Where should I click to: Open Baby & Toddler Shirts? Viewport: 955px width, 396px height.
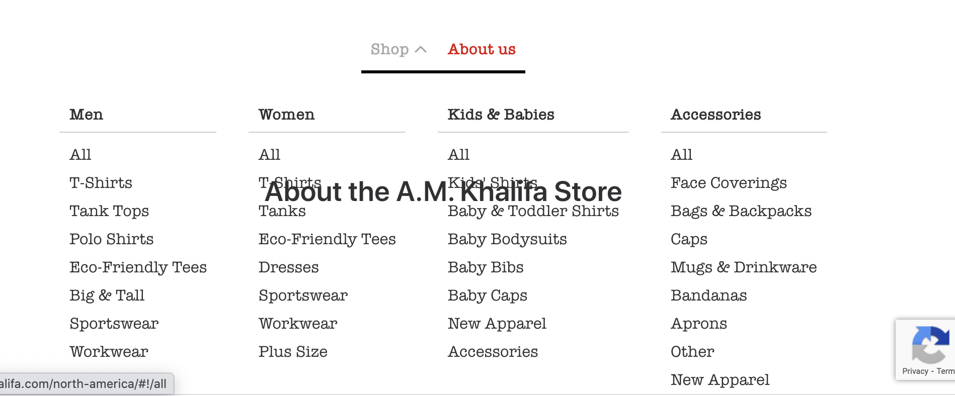pos(533,211)
